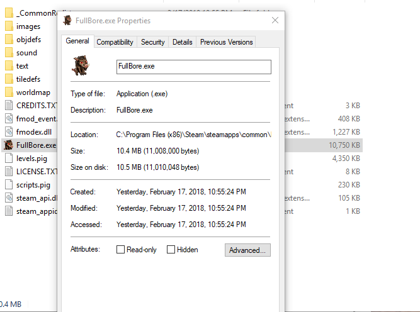Image resolution: width=420 pixels, height=312 pixels.
Task: Click the steam_appid text file icon
Action: tap(9, 211)
